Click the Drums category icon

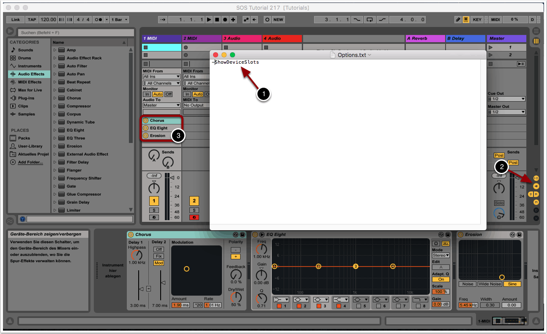(13, 58)
